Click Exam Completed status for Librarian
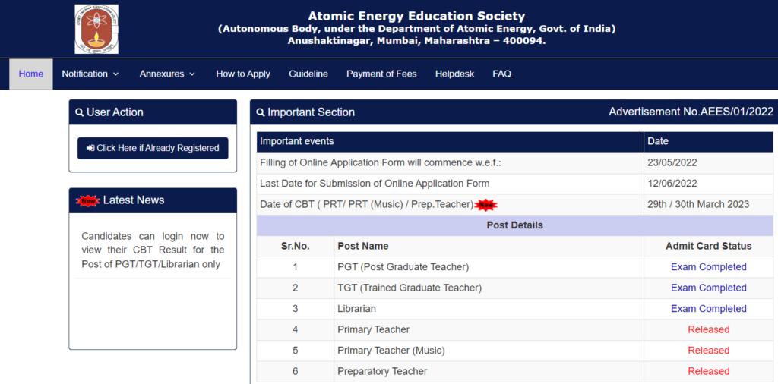The height and width of the screenshot is (384, 778). tap(709, 309)
